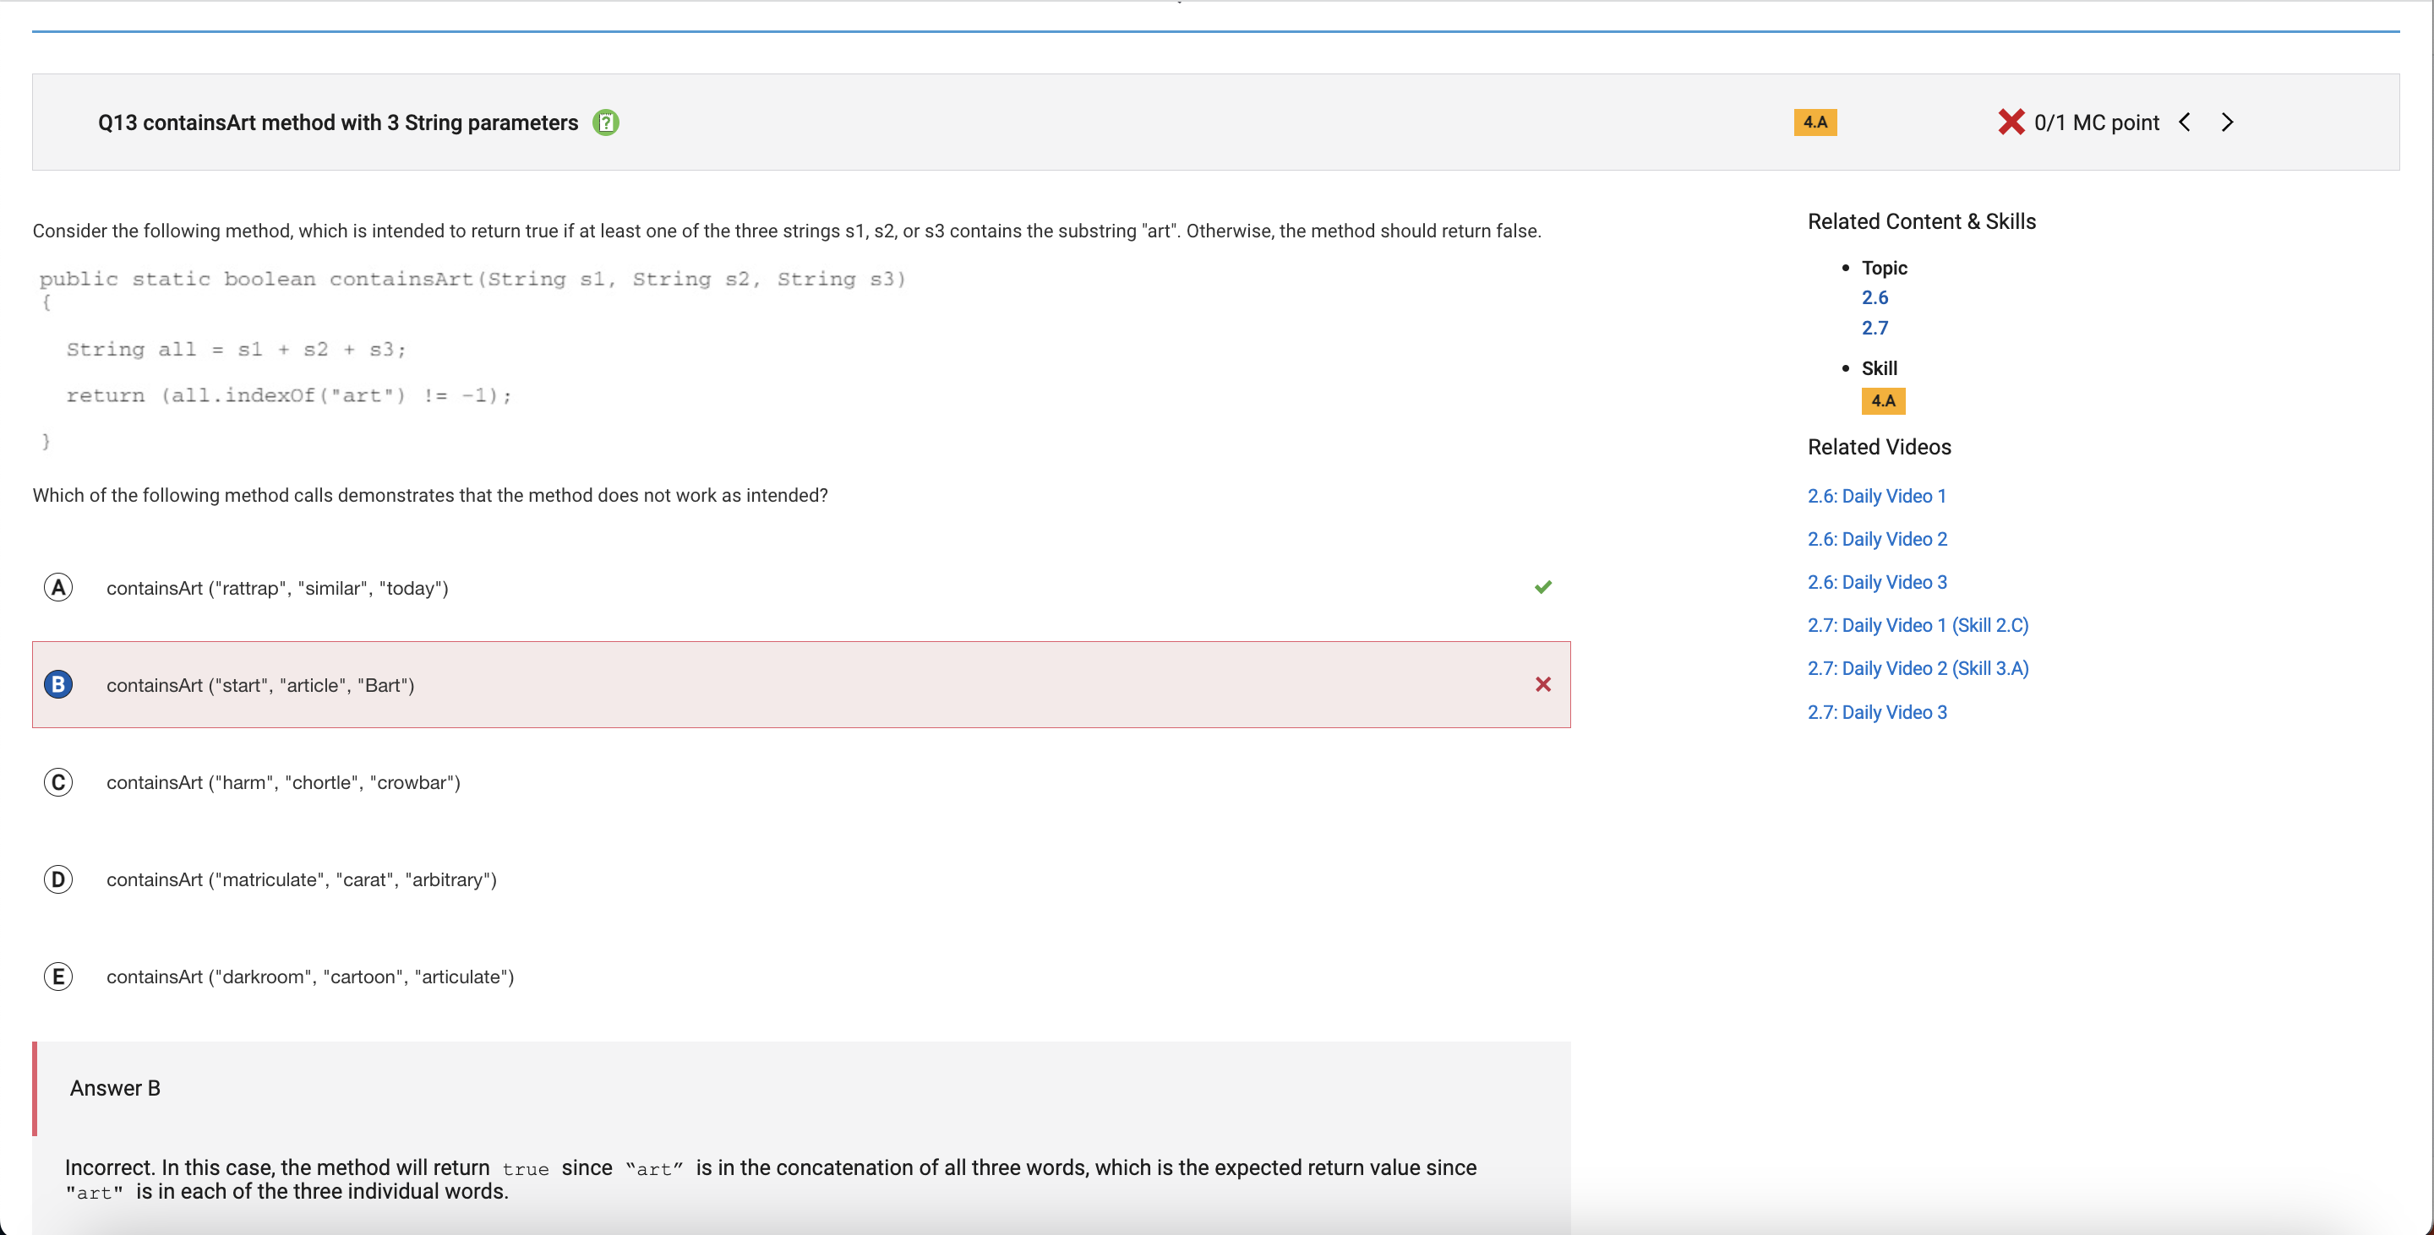Viewport: 2434px width, 1235px height.
Task: Select answer choice A radio button
Action: pyautogui.click(x=58, y=587)
